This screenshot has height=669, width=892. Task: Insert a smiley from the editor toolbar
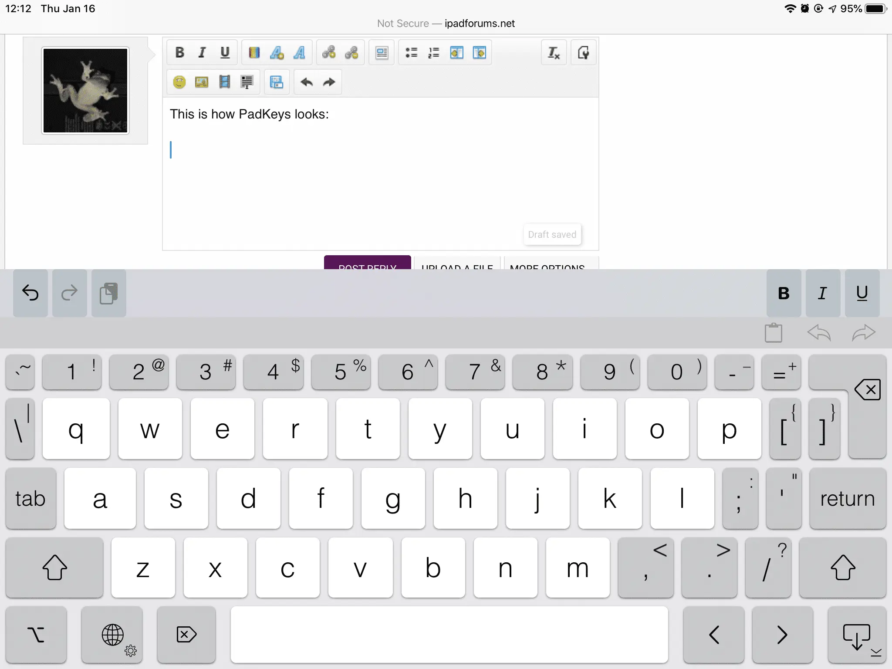[x=179, y=82]
